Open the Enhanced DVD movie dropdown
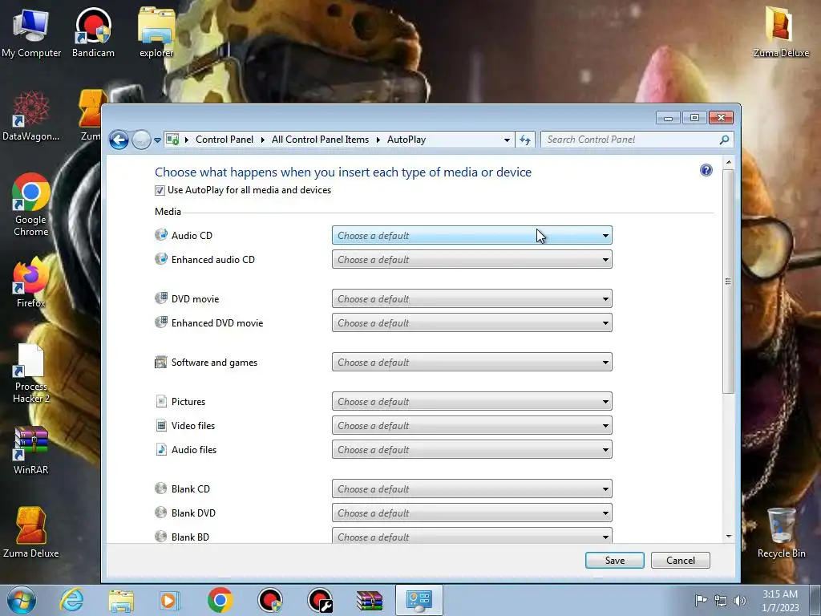The height and width of the screenshot is (616, 821). pos(471,322)
